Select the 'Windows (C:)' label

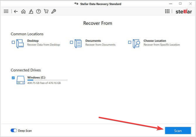tap(36, 78)
